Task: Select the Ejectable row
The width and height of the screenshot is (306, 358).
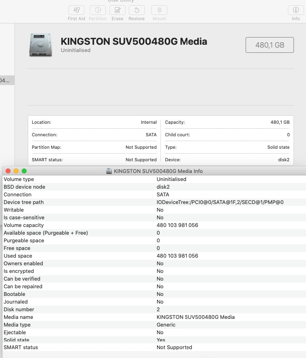Action: 154,333
